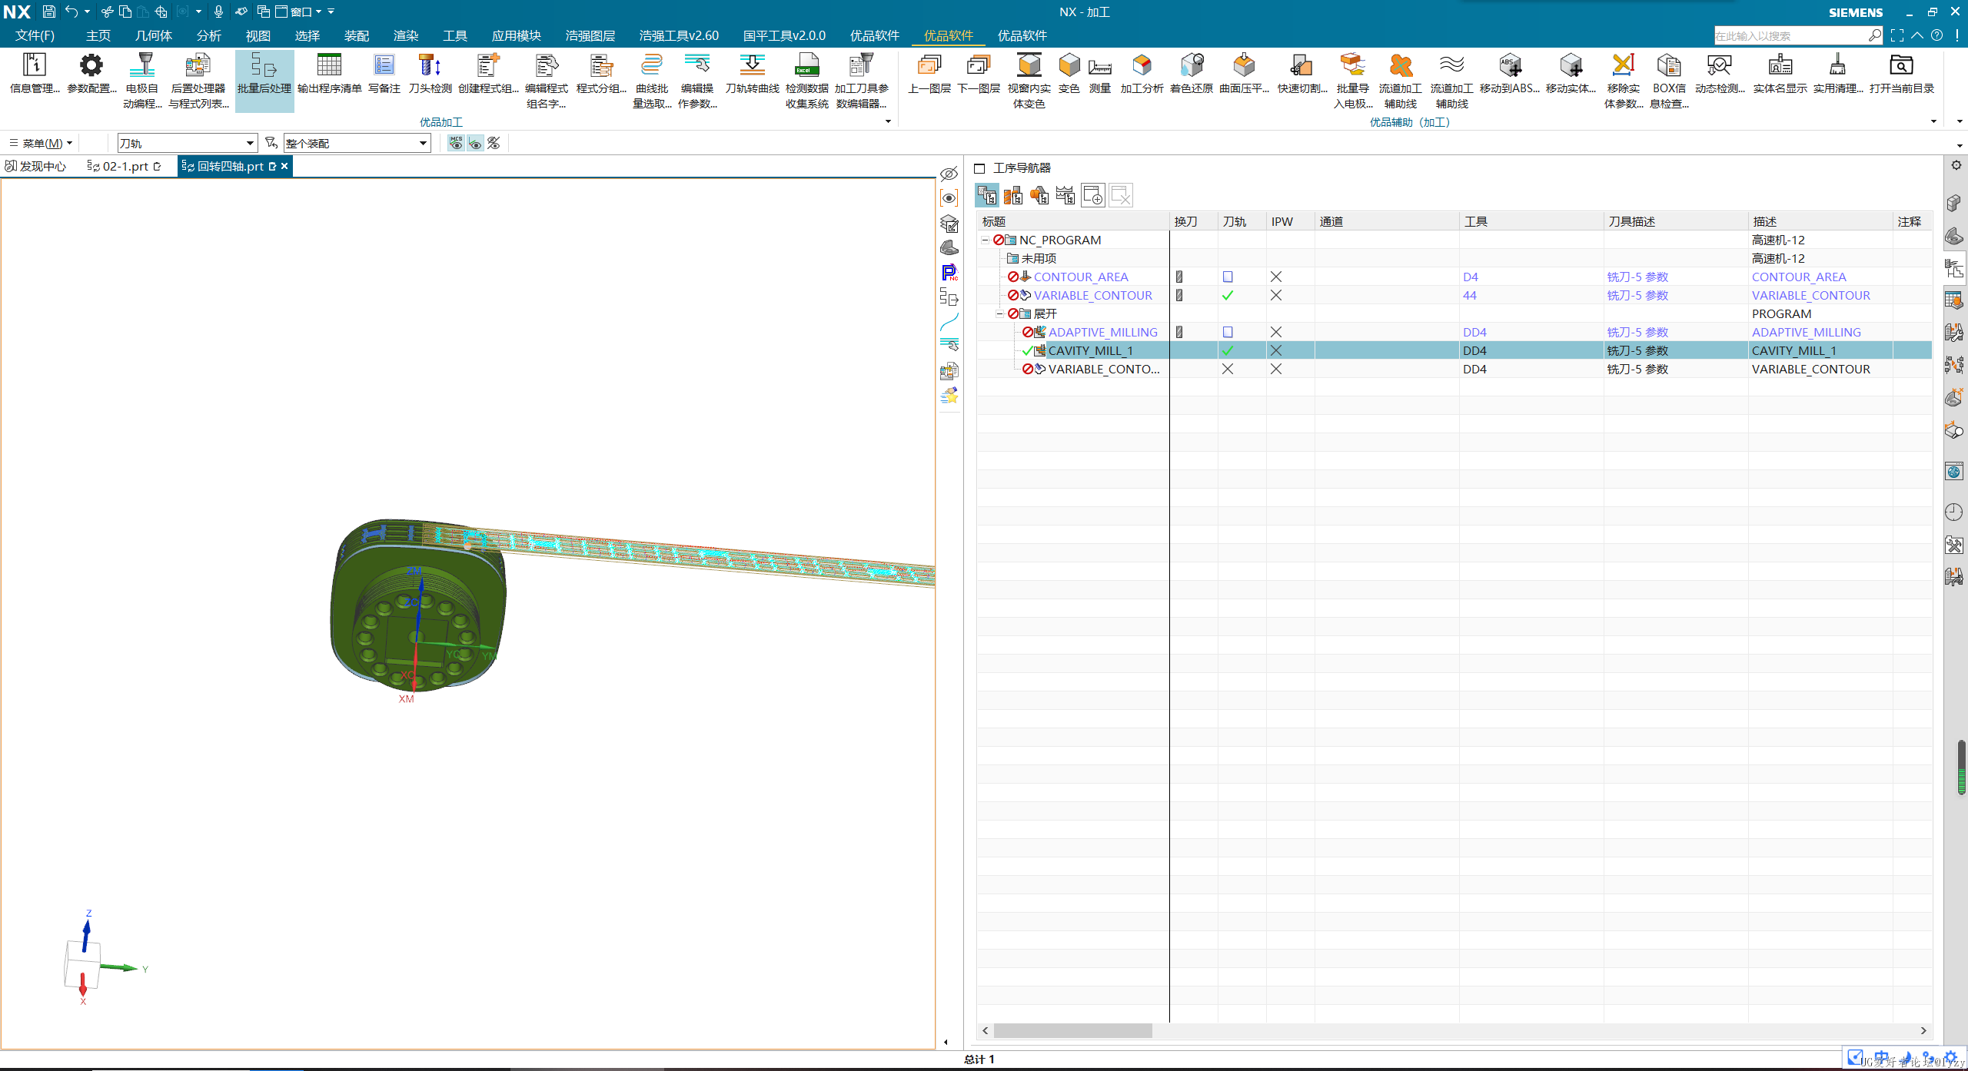Select VARIABLE_CONTOUR operation under 未用项

(x=1092, y=295)
